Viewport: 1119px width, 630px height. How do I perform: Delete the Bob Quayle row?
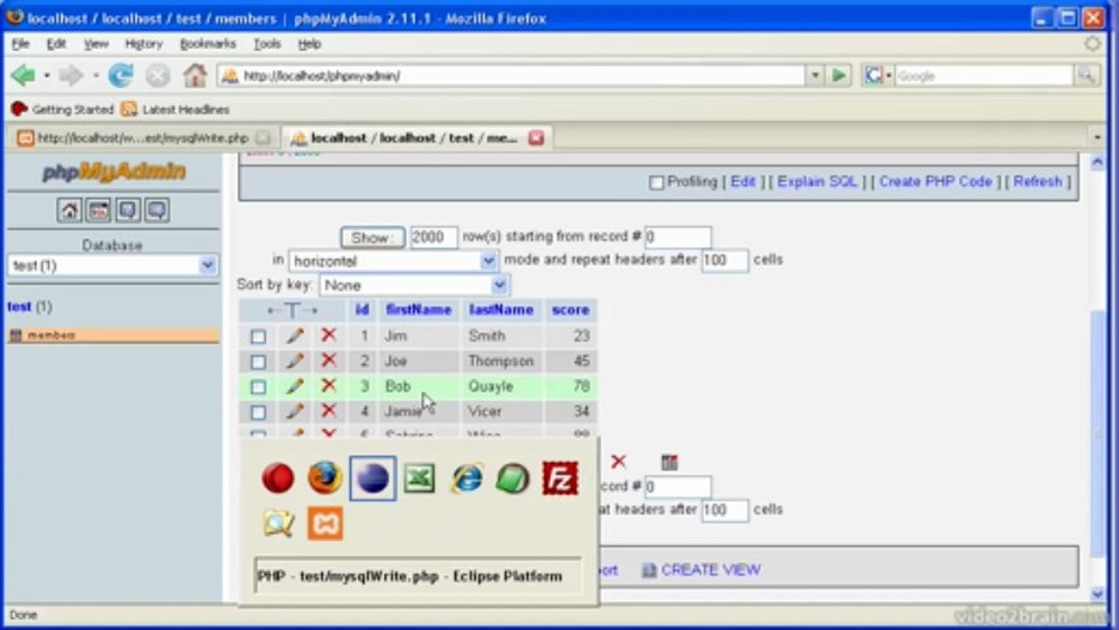(328, 386)
